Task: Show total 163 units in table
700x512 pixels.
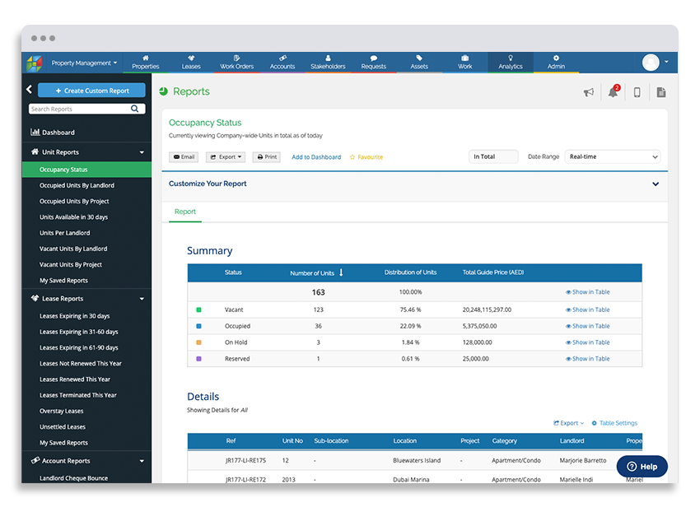Action: [587, 292]
